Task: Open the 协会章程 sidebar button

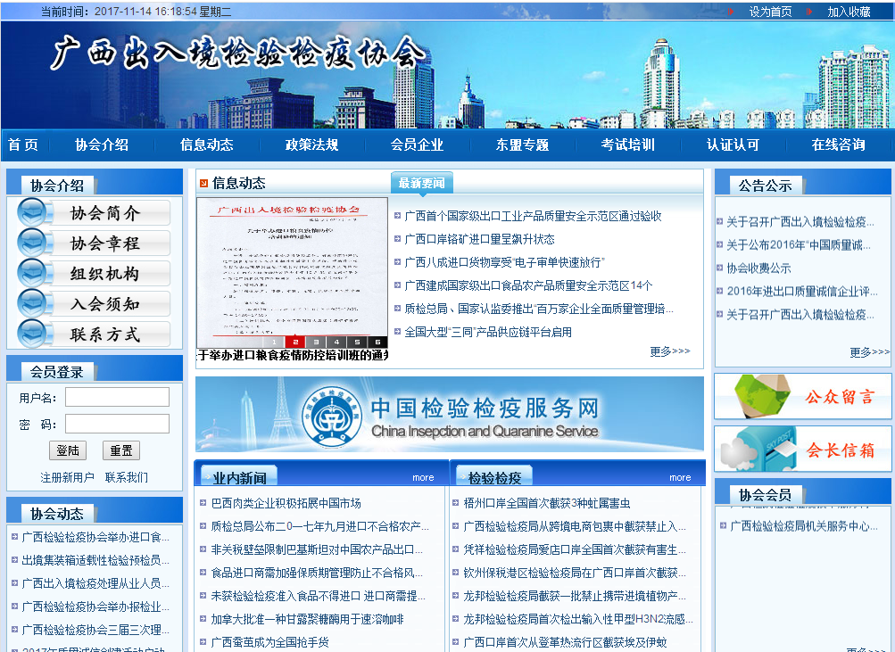Action: [x=95, y=243]
